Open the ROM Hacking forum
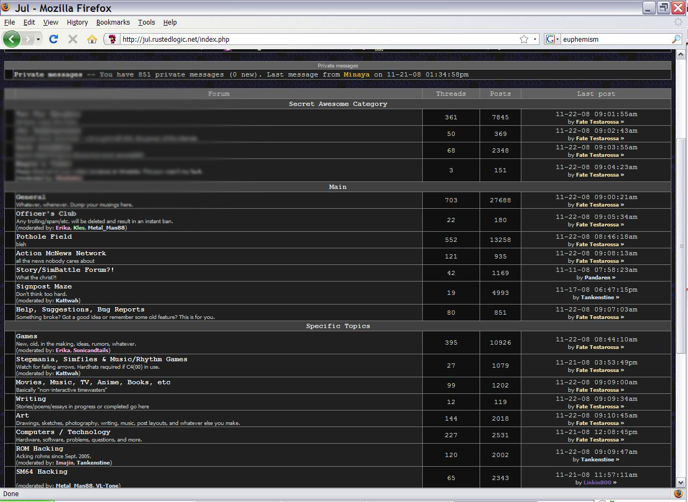The width and height of the screenshot is (688, 502). [40, 448]
